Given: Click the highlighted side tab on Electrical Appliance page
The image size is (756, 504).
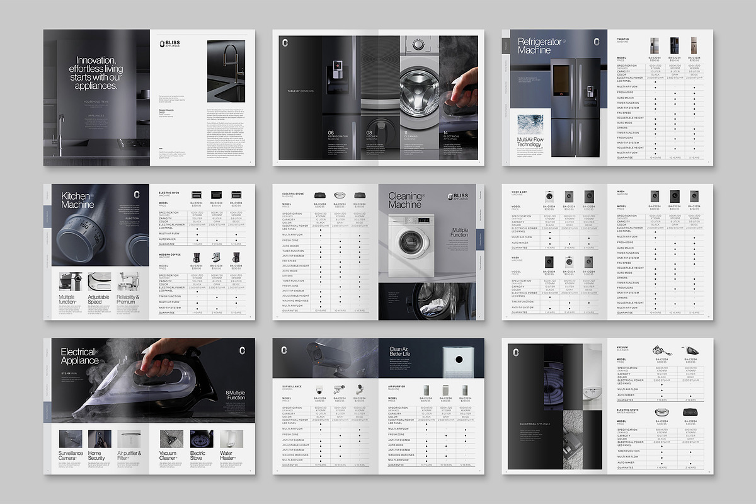Looking at the screenshot, I should click(46, 411).
